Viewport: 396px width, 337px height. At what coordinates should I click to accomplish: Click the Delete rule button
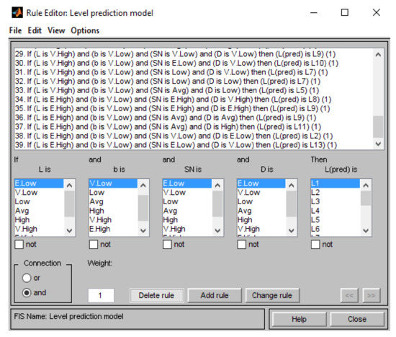pyautogui.click(x=156, y=295)
